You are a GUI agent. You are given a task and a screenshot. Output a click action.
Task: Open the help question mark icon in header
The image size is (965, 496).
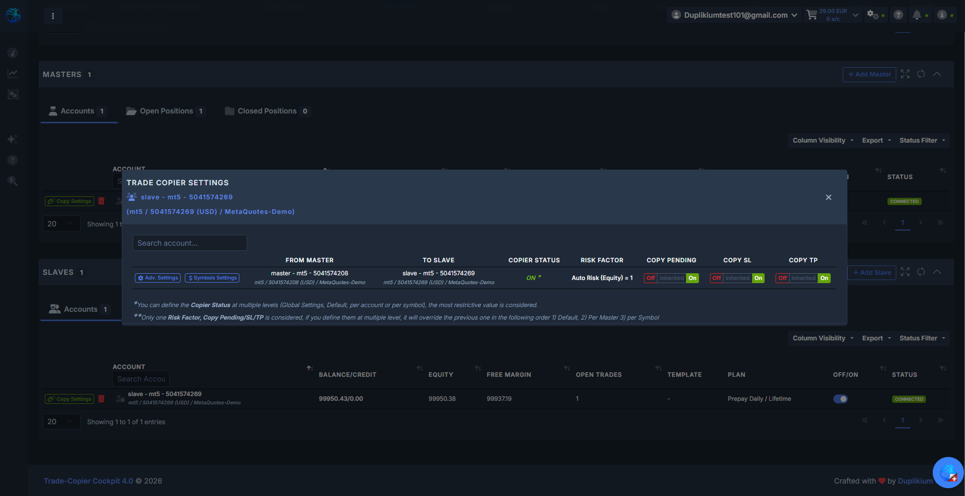pos(898,15)
